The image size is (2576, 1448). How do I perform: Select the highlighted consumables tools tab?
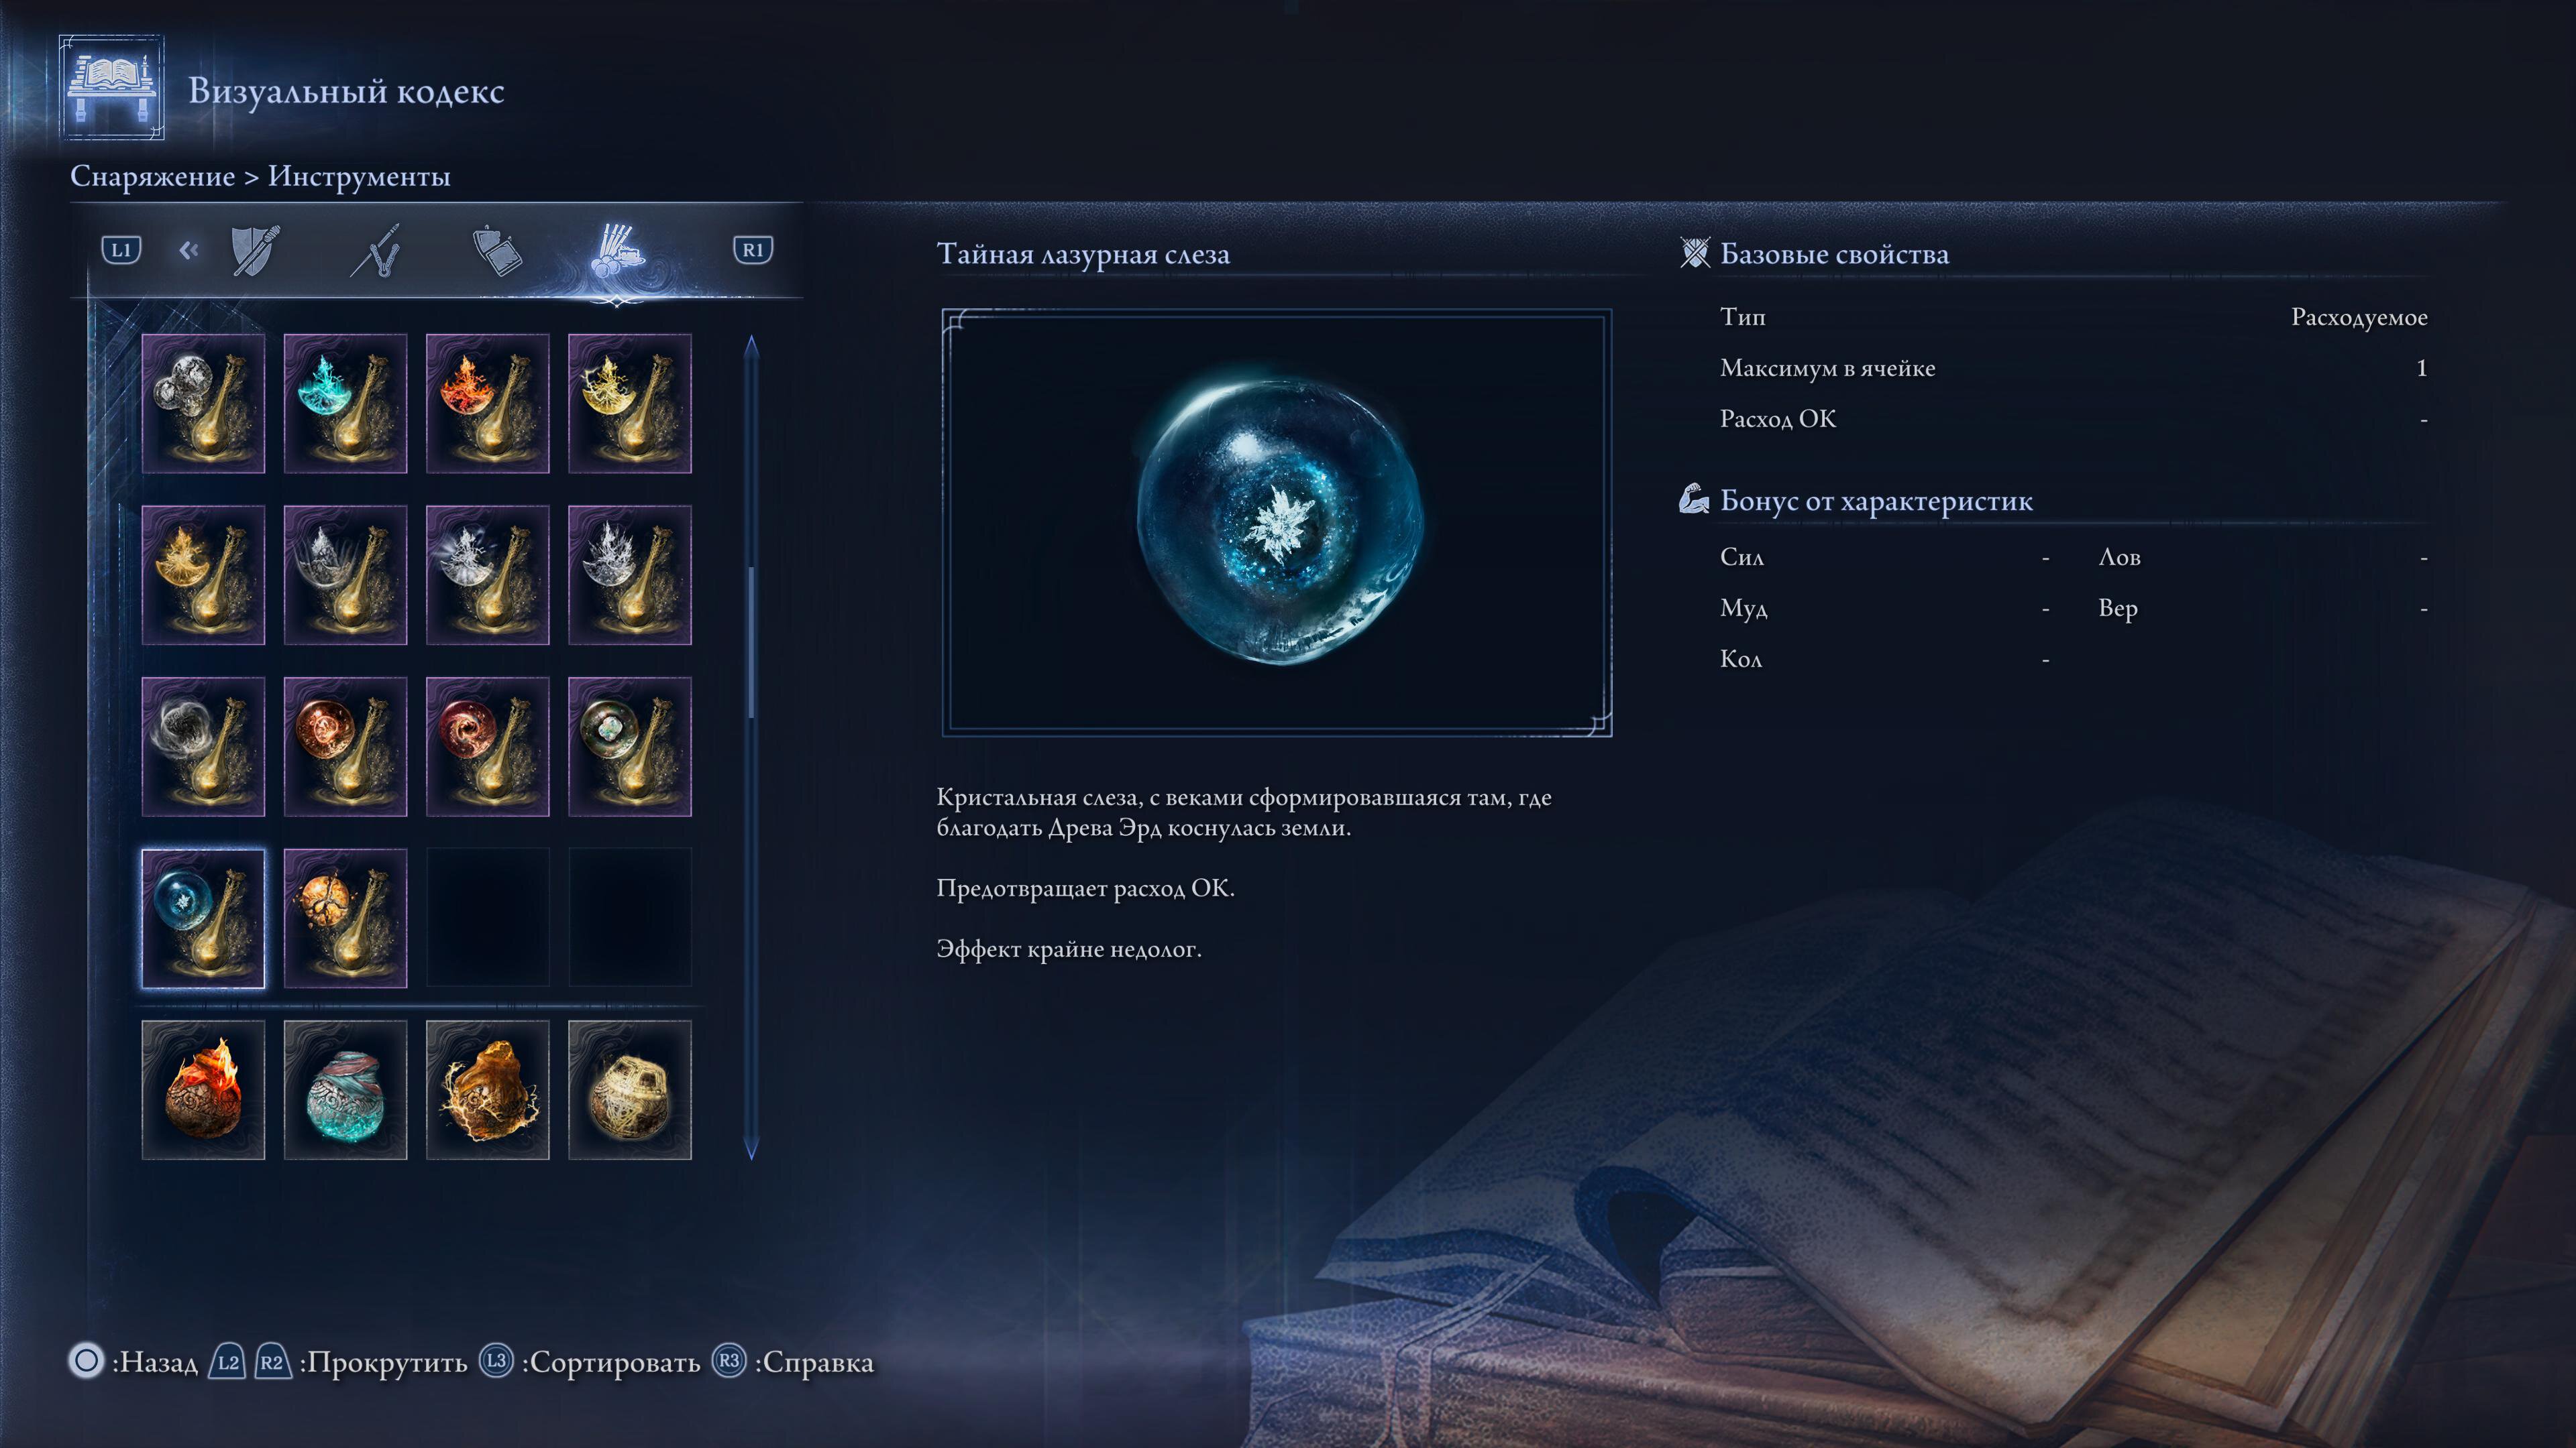click(617, 250)
